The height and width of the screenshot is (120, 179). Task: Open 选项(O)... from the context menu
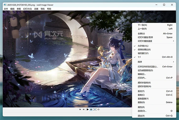tap(154, 111)
